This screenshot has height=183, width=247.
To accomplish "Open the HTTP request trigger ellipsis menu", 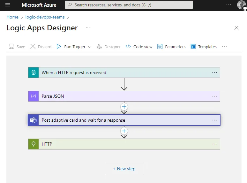I will pyautogui.click(x=214, y=72).
